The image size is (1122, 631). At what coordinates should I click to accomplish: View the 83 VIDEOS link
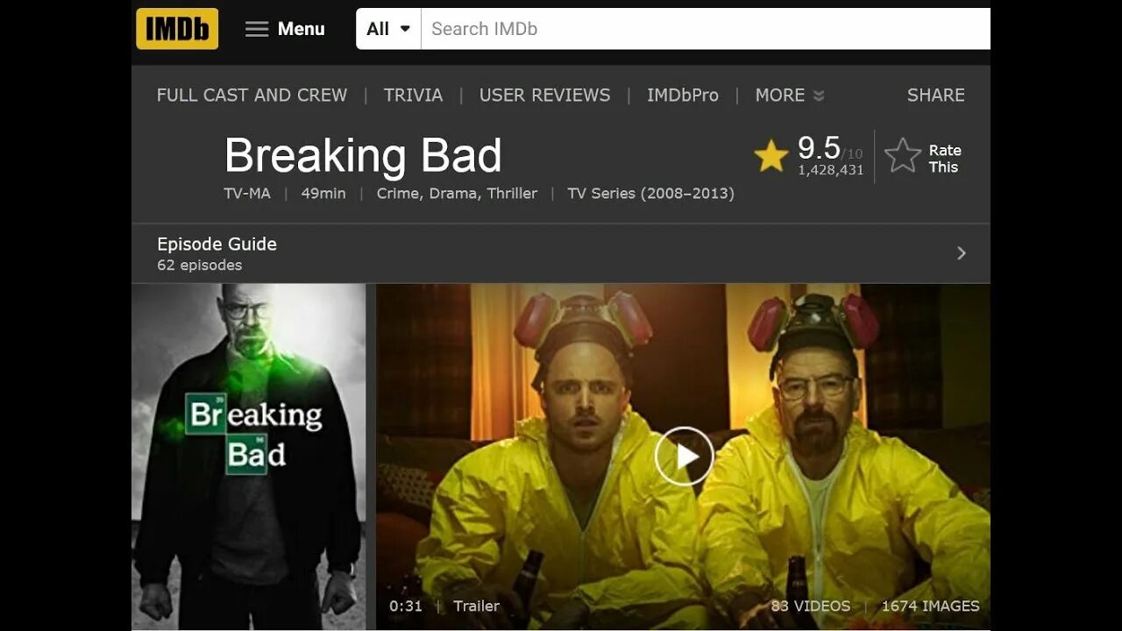[811, 606]
